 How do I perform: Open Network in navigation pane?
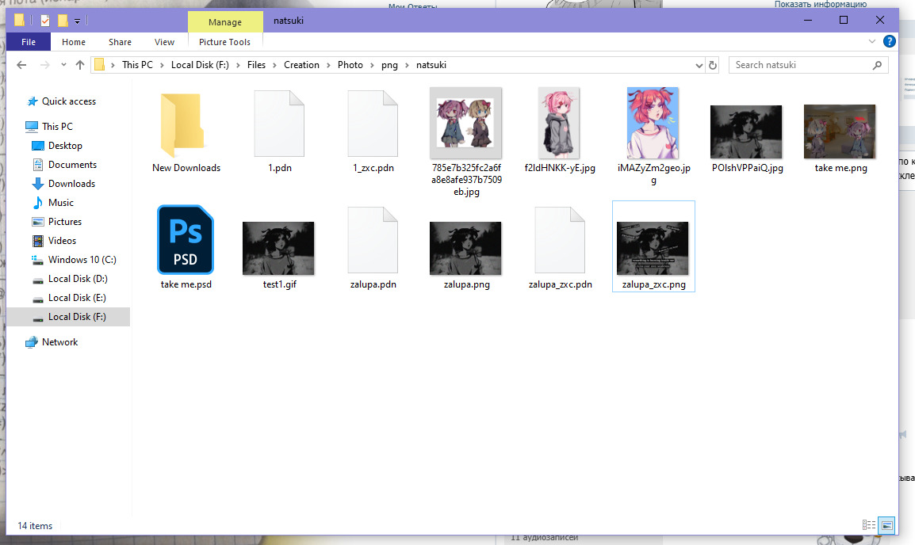pyautogui.click(x=59, y=342)
